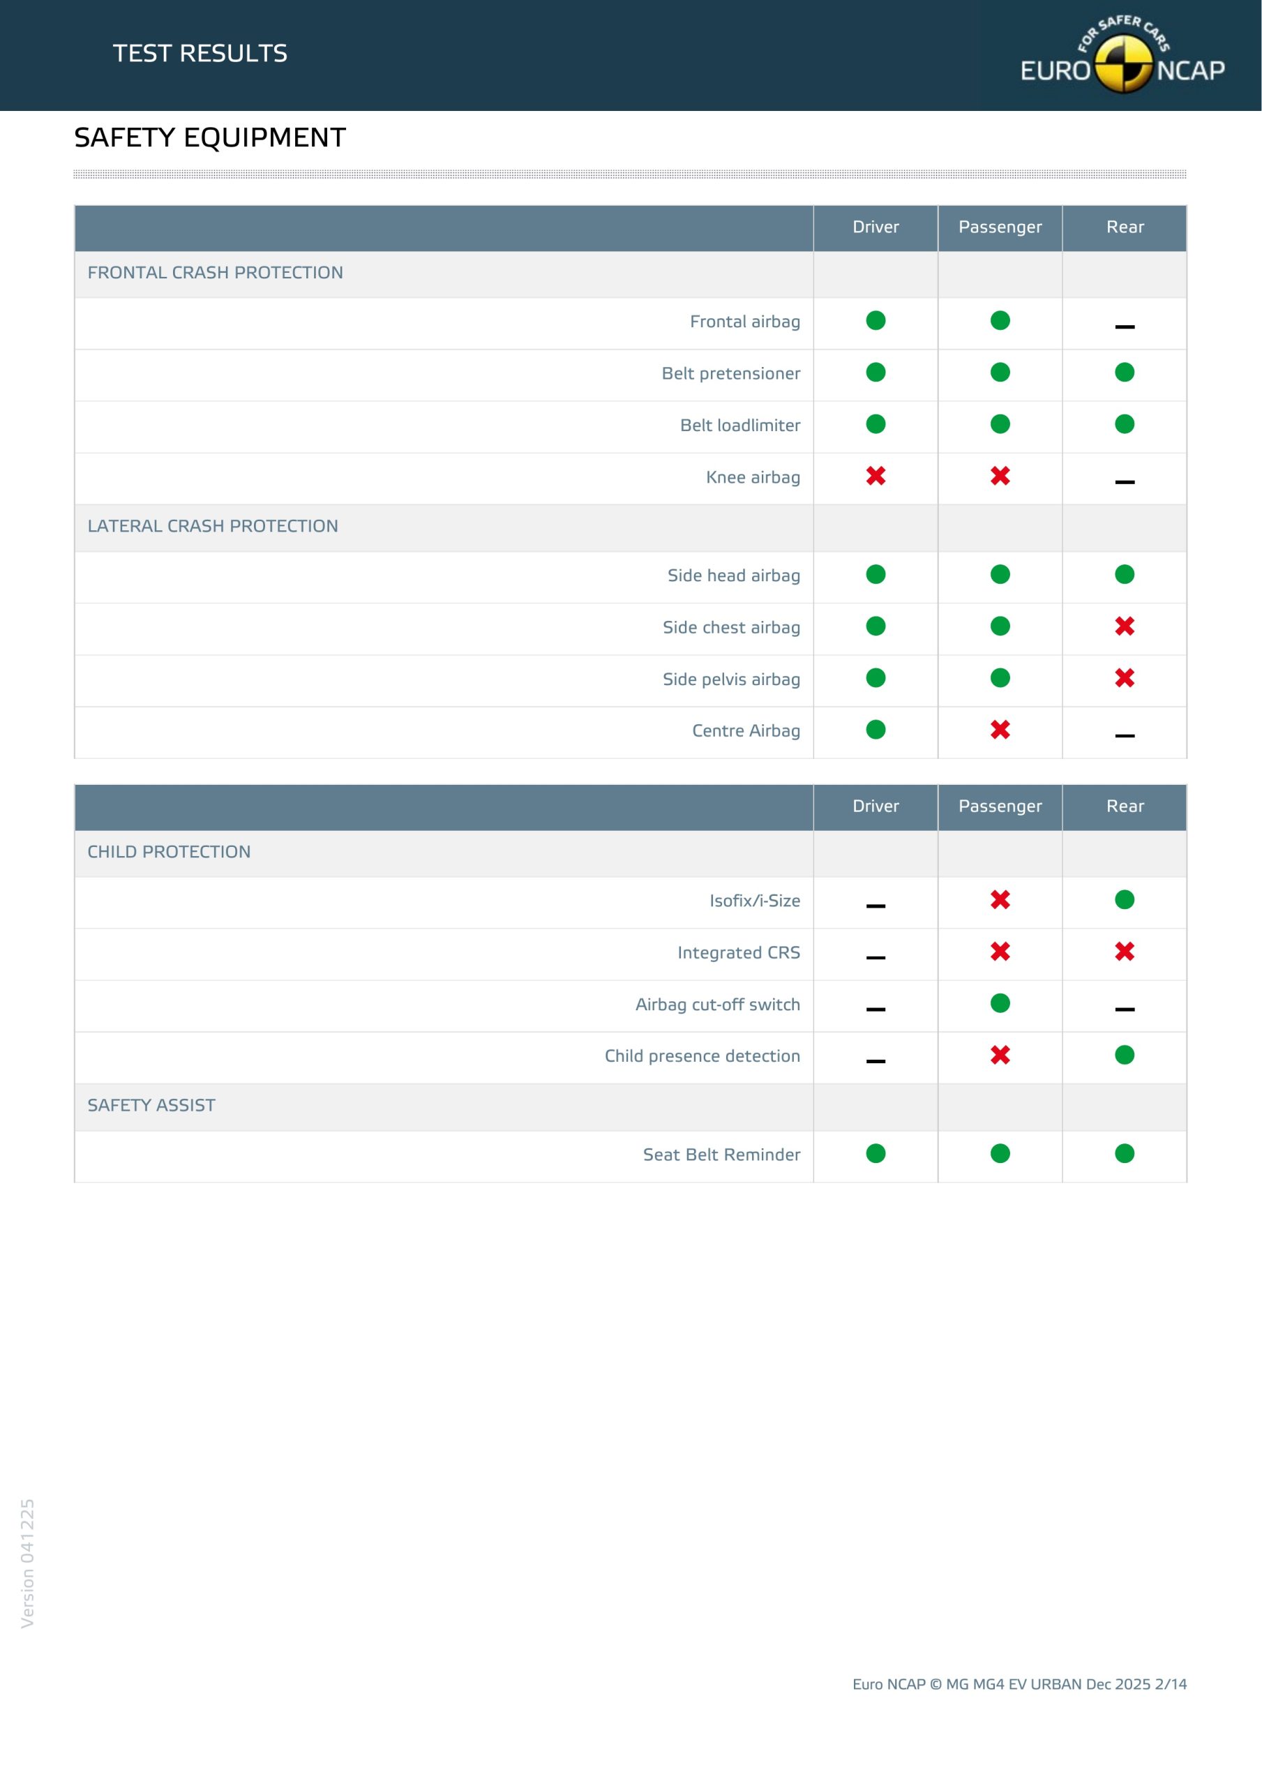Click the TEST RESULTS header title
Viewport: 1262px width, 1786px height.
(200, 53)
